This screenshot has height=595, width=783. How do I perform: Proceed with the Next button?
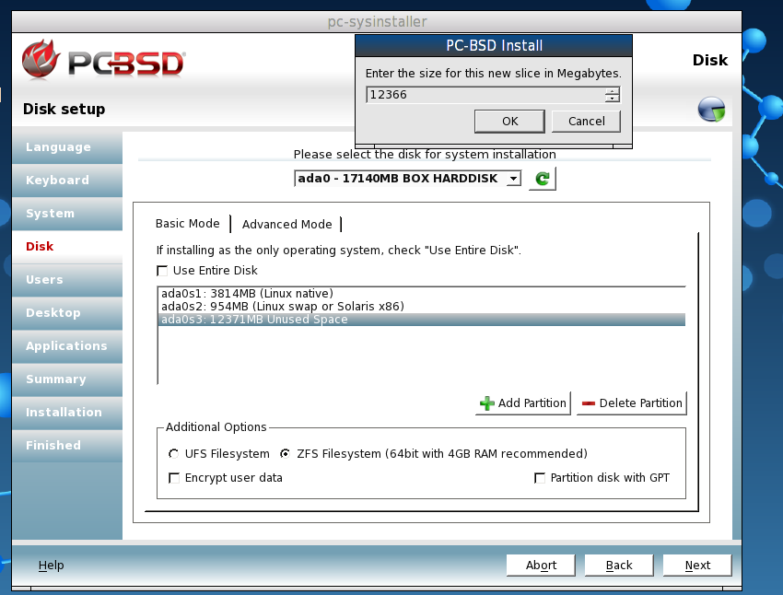click(697, 565)
